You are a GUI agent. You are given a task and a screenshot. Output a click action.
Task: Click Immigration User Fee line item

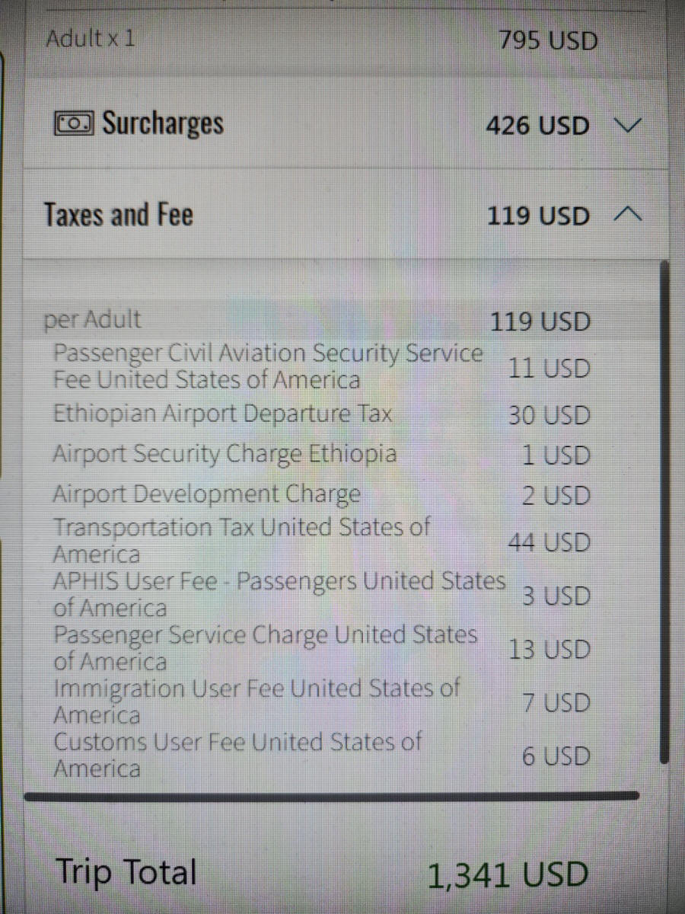(321, 701)
